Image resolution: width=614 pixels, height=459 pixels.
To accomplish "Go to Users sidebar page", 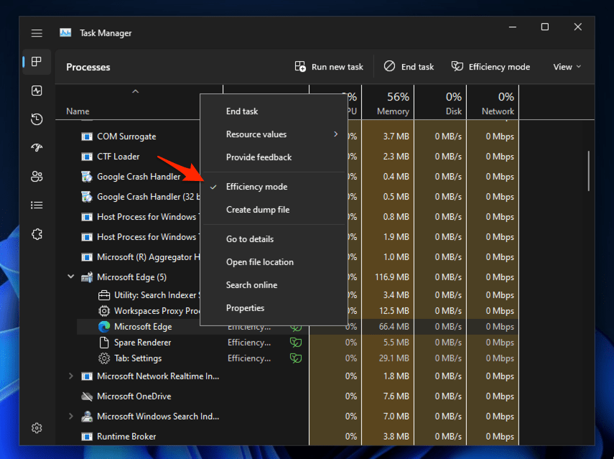I will tap(37, 176).
